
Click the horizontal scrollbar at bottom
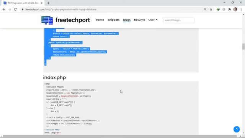(x=120, y=136)
